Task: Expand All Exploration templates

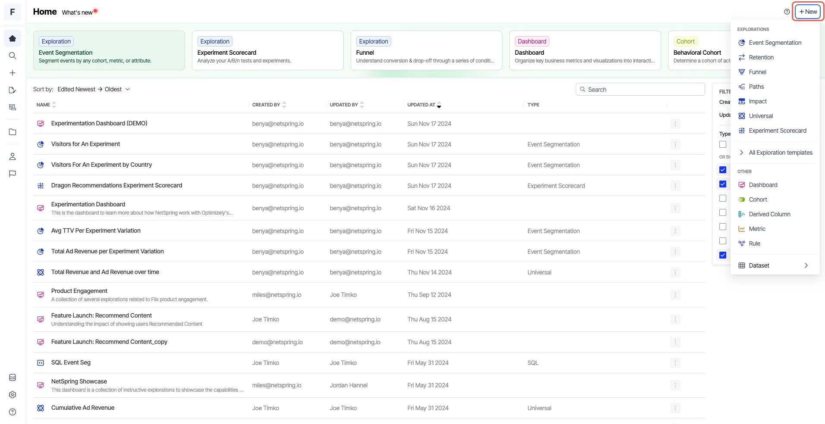Action: [x=775, y=153]
